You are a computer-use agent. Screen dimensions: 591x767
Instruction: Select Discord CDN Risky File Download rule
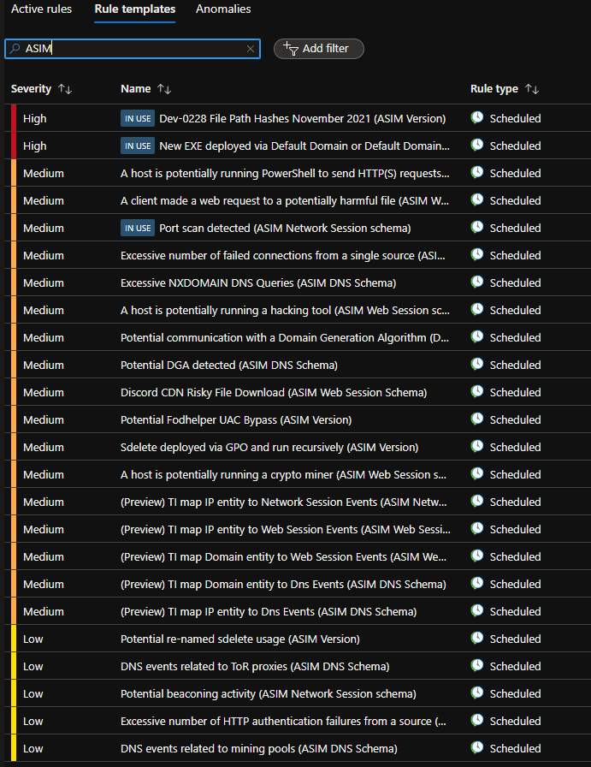coord(274,392)
